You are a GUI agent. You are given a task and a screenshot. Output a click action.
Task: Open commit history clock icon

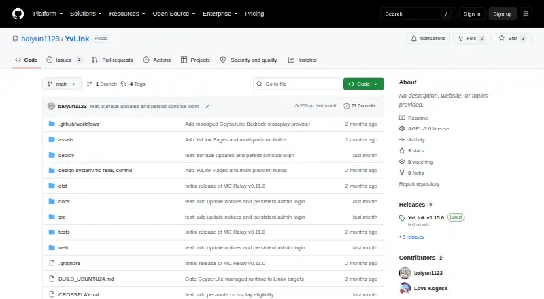[346, 106]
